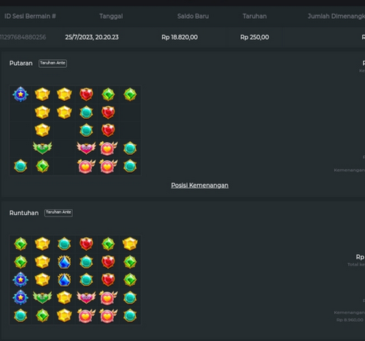Select blue star medallion in Runtuhan grid's fourth row
This screenshot has width=365, height=341.
20,298
